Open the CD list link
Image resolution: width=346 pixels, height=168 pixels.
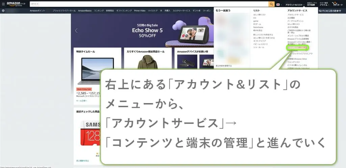pyautogui.click(x=255, y=18)
